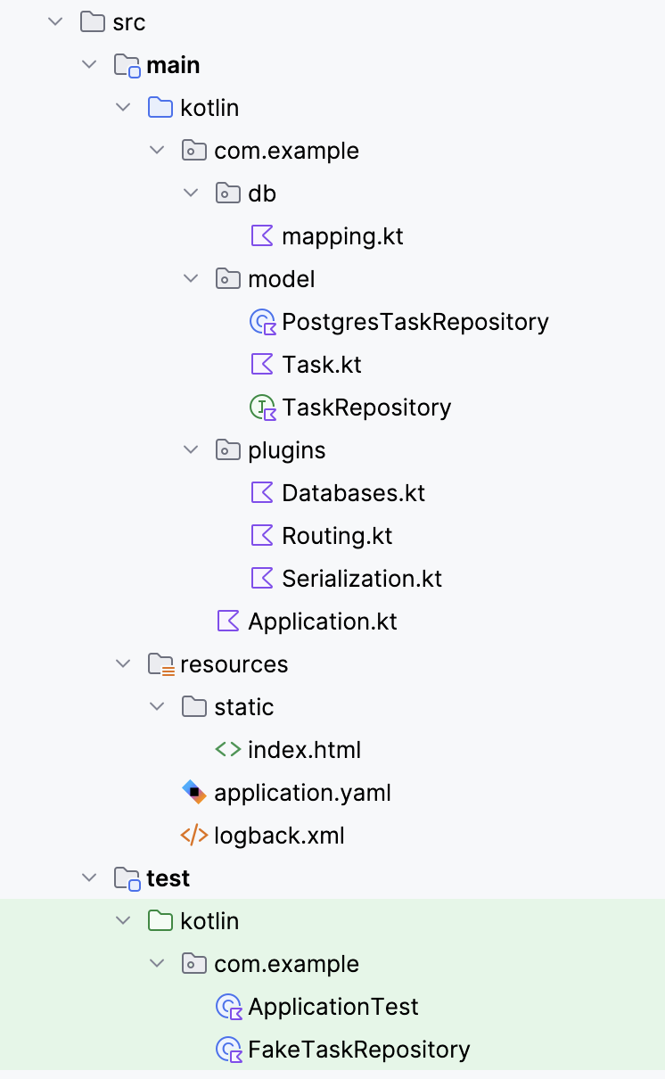
Task: Click the package icon beside com.example under main
Action: [193, 151]
